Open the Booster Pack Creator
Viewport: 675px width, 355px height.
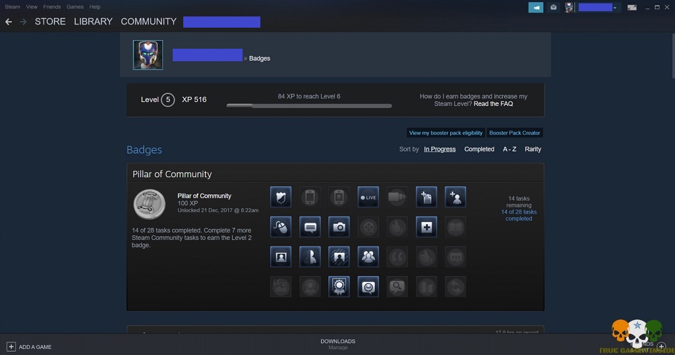[x=514, y=133]
